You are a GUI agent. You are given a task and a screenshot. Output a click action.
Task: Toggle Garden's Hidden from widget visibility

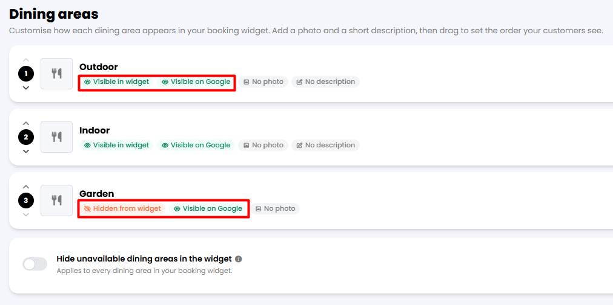click(x=122, y=208)
